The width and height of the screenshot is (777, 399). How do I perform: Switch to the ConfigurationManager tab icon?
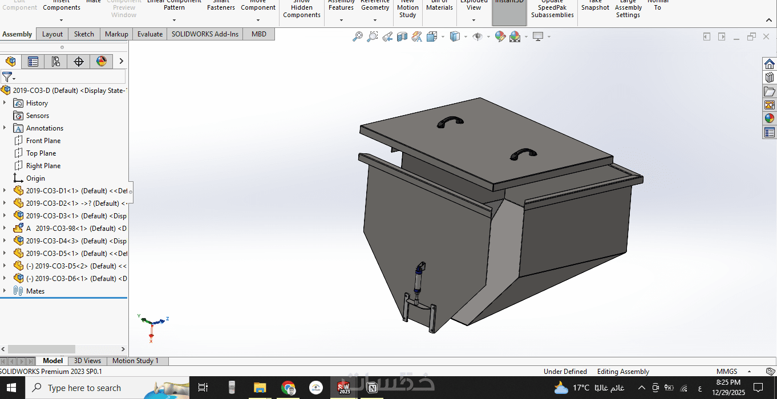(56, 62)
